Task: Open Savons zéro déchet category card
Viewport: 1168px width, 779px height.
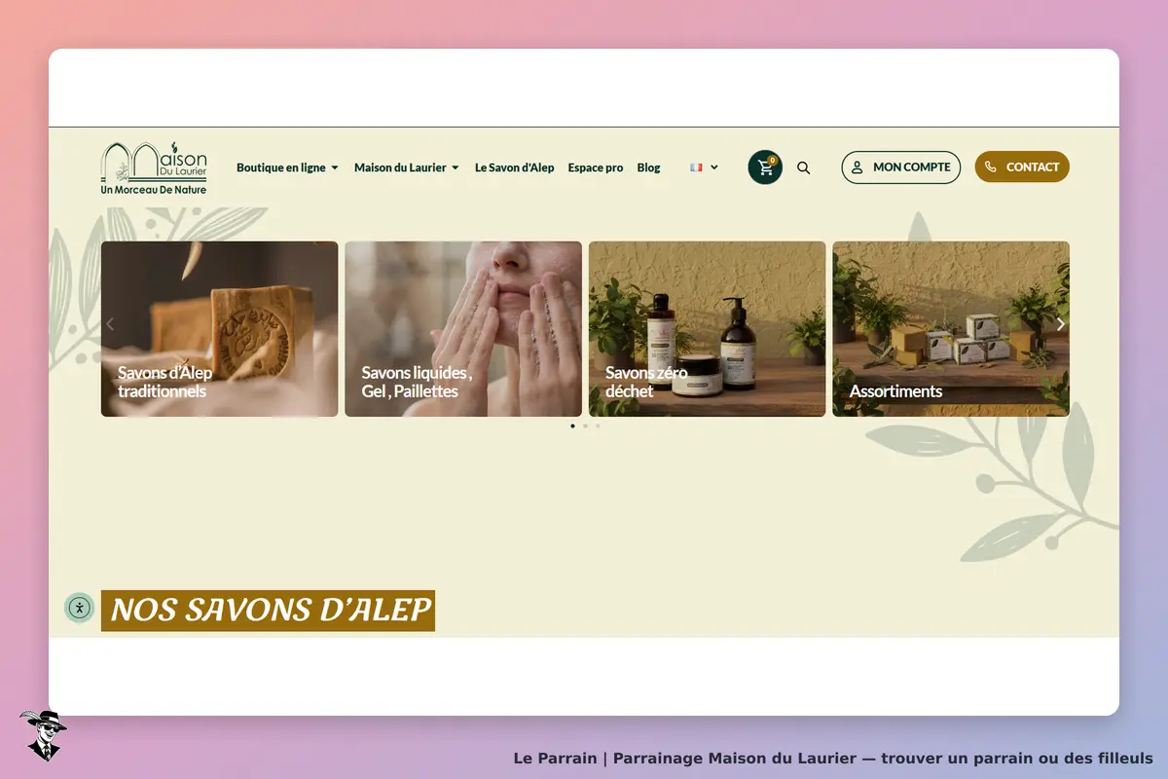Action: [708, 329]
